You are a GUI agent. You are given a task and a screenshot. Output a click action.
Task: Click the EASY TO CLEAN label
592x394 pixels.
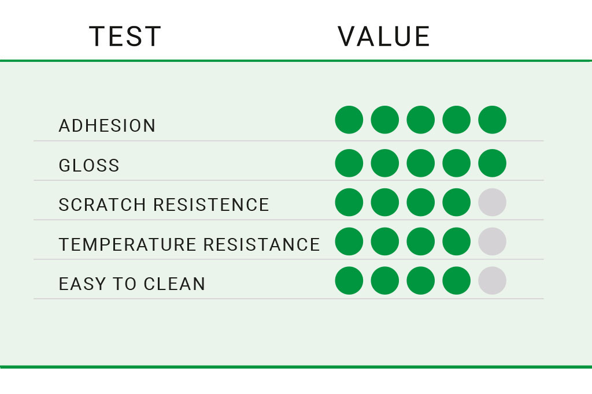point(132,284)
